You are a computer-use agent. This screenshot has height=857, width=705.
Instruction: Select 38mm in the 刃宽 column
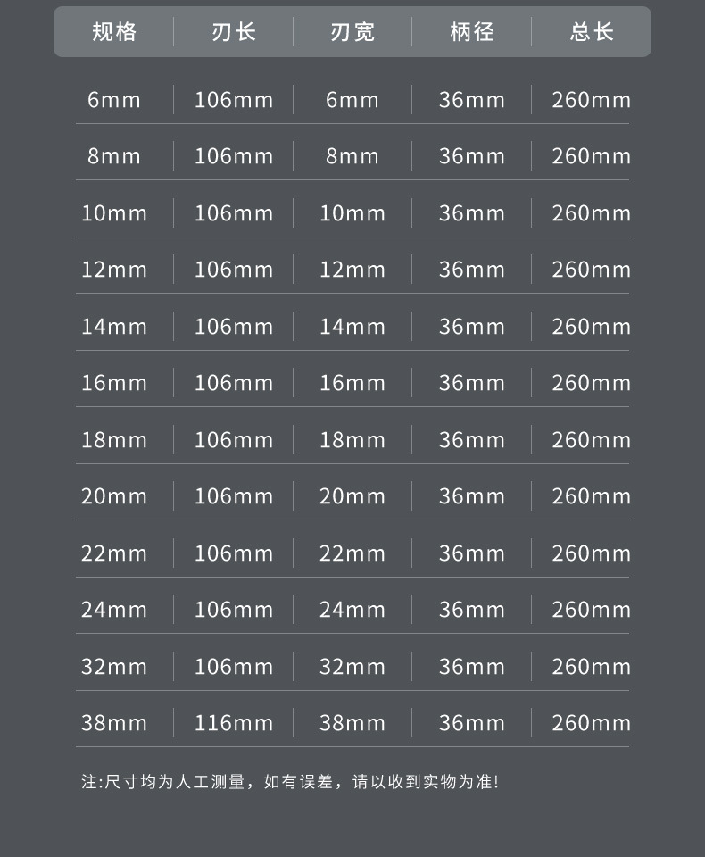(352, 723)
